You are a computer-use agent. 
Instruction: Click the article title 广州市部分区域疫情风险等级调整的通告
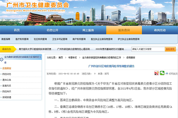click(x=111, y=66)
